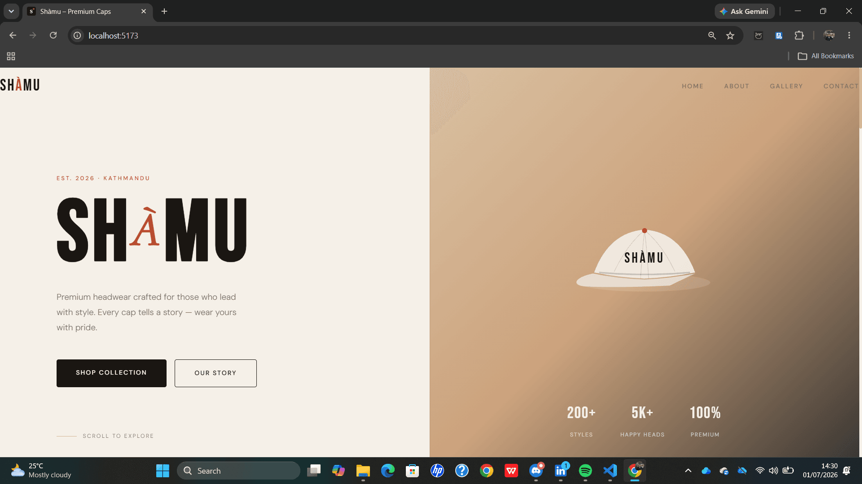Open the notification bell in tray
Viewport: 862px width, 484px height.
click(x=847, y=471)
